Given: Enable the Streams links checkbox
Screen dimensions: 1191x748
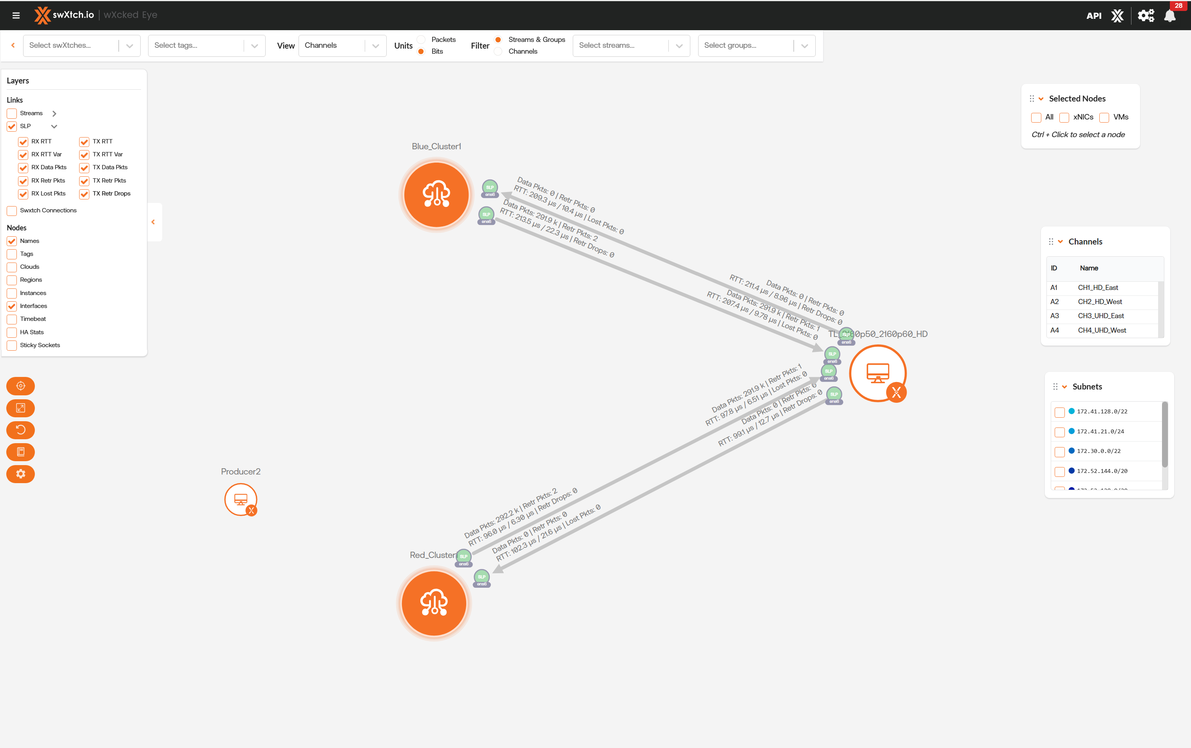Looking at the screenshot, I should pos(12,114).
